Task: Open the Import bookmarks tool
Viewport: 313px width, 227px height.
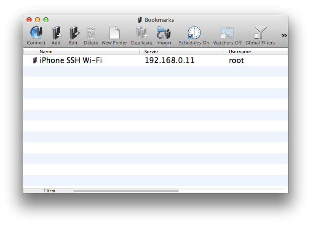Action: 164,33
